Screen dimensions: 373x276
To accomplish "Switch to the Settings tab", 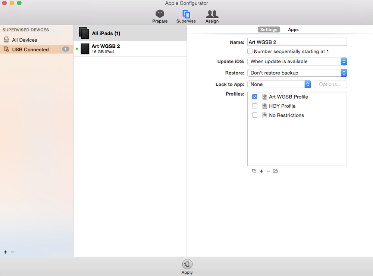I will (269, 29).
